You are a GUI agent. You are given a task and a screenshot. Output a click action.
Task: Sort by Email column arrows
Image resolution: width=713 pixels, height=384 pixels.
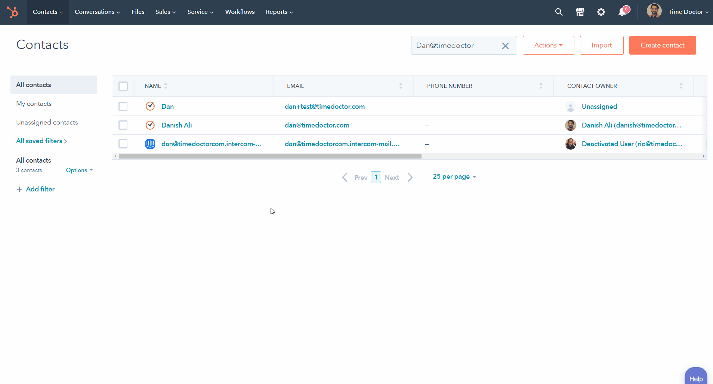(401, 86)
